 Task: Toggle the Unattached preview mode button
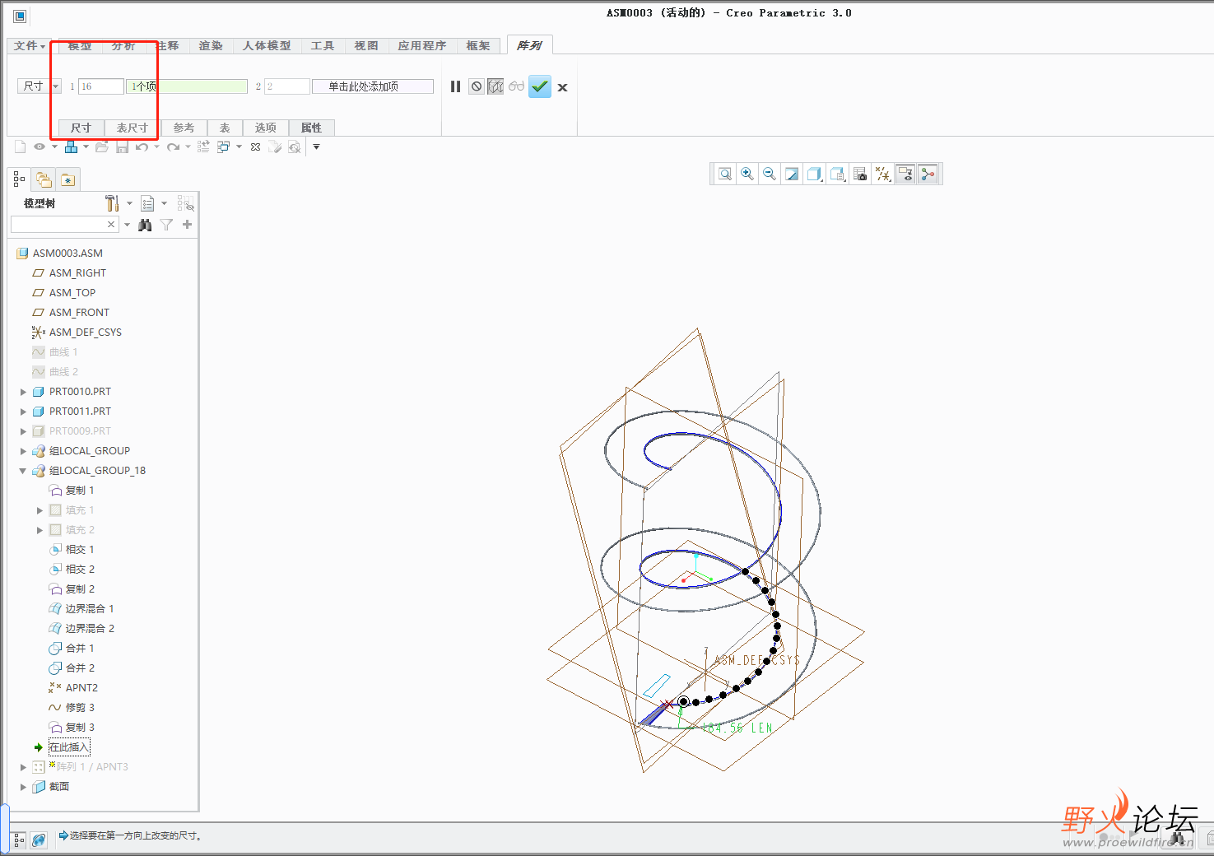coord(495,86)
